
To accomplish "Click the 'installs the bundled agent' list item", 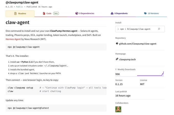I will click(23, 70).
